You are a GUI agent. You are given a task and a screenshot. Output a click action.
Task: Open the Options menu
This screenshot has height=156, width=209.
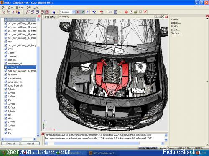point(20,7)
